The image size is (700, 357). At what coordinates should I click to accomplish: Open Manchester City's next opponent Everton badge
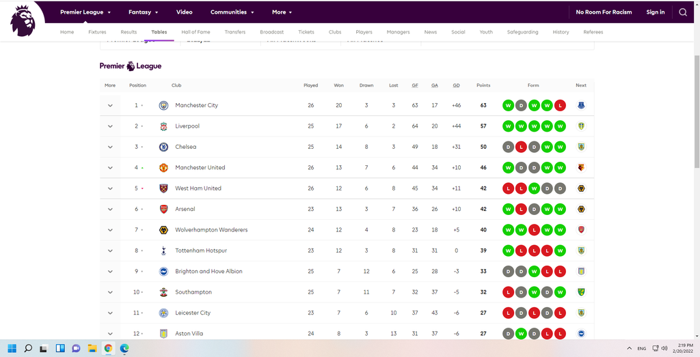581,106
